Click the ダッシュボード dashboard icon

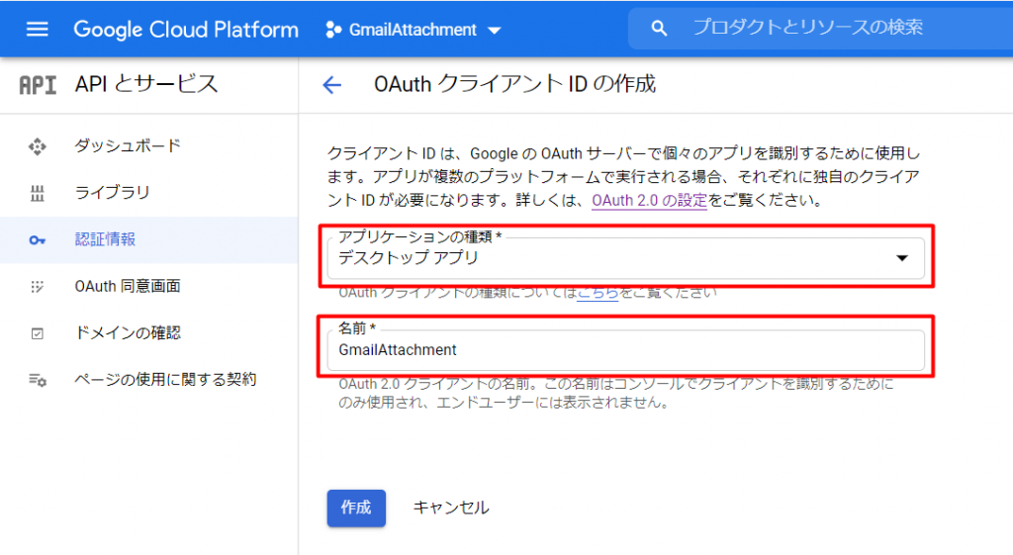38,146
